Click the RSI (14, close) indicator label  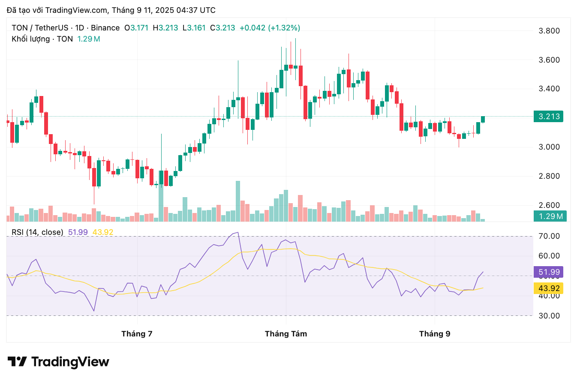[37, 232]
